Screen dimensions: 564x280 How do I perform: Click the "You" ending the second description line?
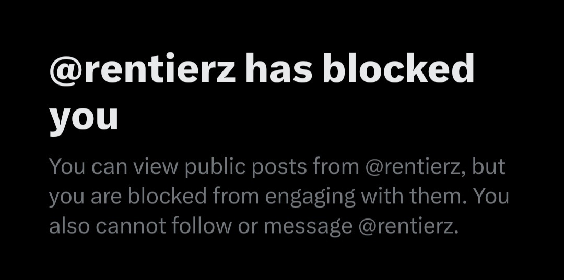click(491, 197)
